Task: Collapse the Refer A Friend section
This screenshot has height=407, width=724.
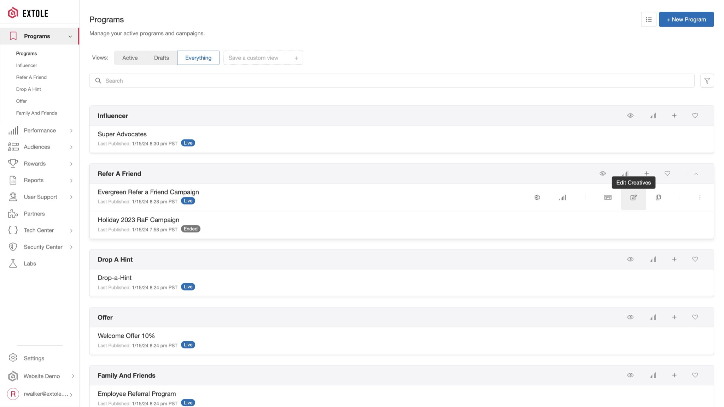Action: [696, 174]
